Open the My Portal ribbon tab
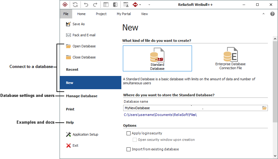 (x=123, y=14)
